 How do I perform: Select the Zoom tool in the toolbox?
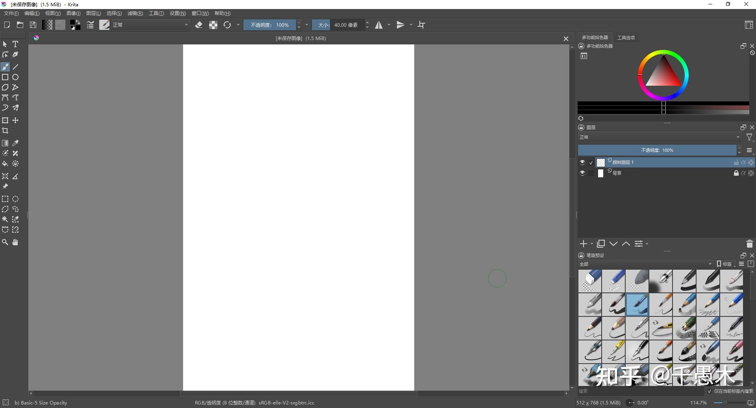pos(5,243)
